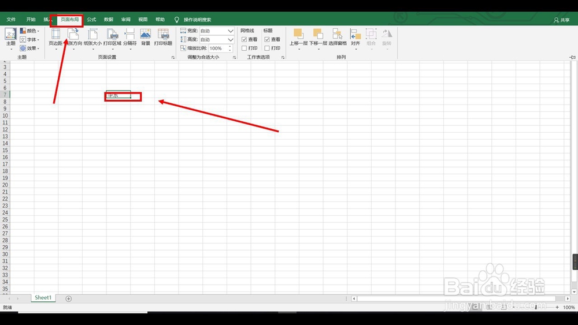Screen dimensions: 578x325
Task: Open the 高度 height dropdown
Action: pyautogui.click(x=231, y=39)
